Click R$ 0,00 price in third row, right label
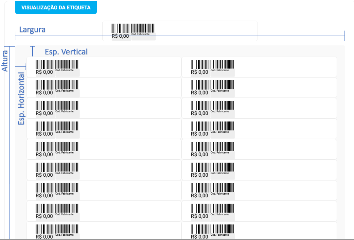 (x=199, y=113)
